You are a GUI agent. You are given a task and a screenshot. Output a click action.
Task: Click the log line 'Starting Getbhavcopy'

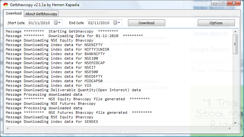(x=62, y=31)
